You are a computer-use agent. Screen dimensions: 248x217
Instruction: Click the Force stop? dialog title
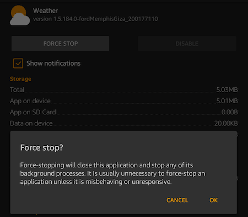pos(42,147)
